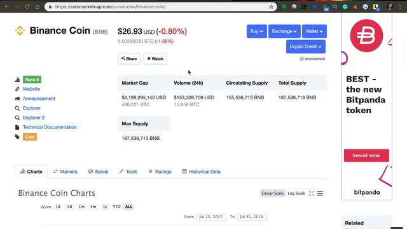Viewport: 407px width, 229px height.
Task: Set chart zoom to 3m
Action: tap(93, 207)
